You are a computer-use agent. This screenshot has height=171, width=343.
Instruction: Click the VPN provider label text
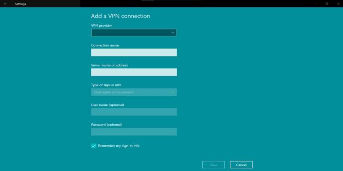coord(102,26)
